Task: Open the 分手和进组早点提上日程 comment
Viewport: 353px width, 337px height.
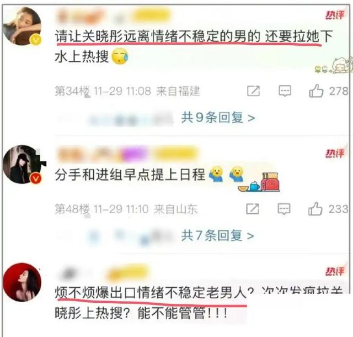Action: click(x=130, y=175)
